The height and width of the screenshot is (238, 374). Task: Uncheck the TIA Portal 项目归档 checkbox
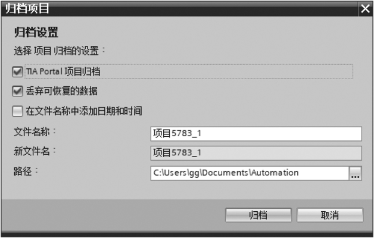tap(18, 71)
